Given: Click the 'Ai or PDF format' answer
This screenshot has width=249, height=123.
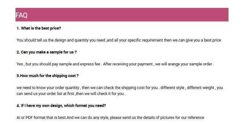Looking at the screenshot, I should coord(110,118).
